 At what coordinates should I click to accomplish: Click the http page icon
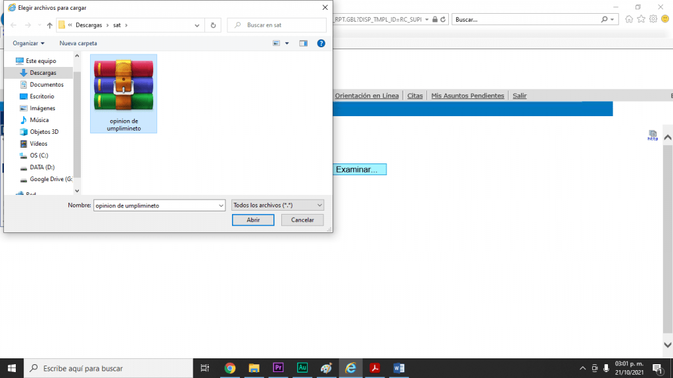pos(653,135)
